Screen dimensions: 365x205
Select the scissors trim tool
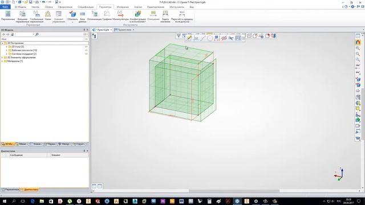point(231,38)
